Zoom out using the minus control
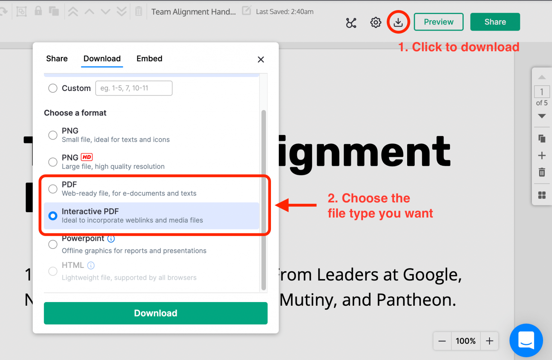Screen dimensions: 552x360 [x=442, y=341]
